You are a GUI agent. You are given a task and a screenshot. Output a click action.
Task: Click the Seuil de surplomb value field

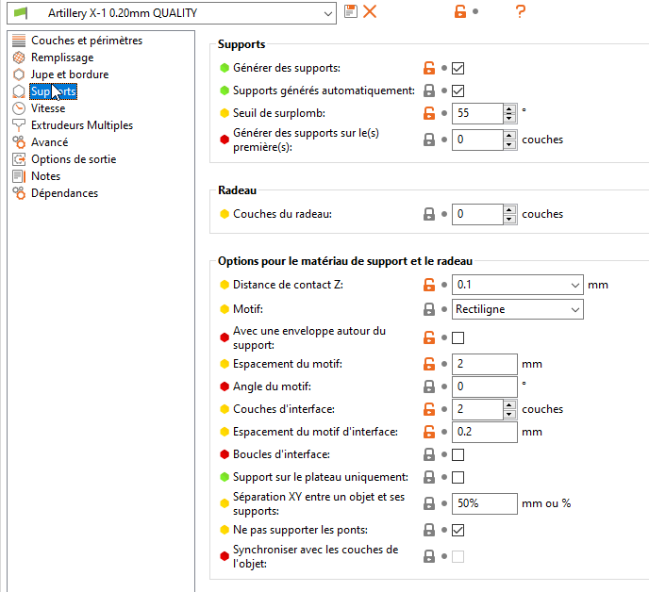click(477, 113)
